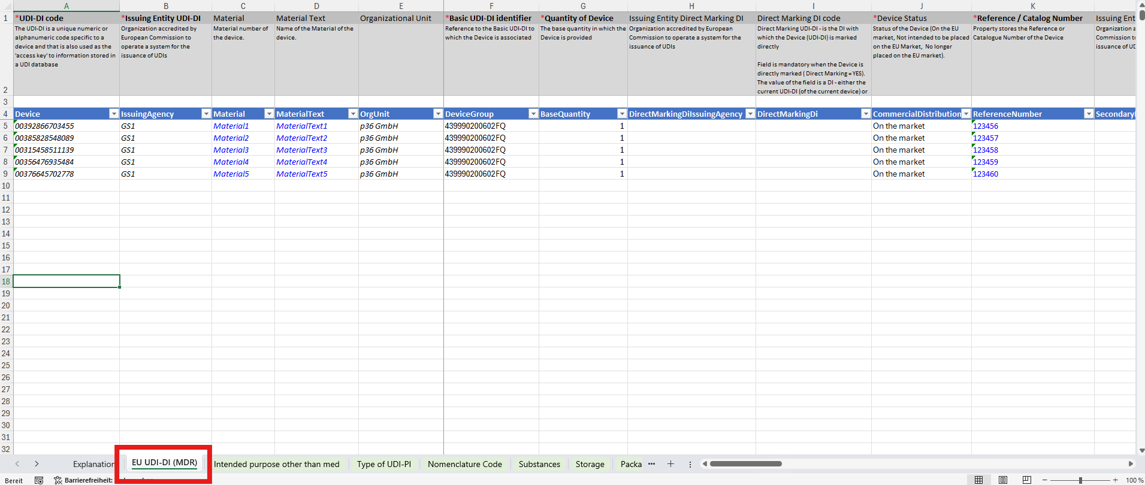This screenshot has height=485, width=1145.
Task: Open filter dropdown for Material column
Action: [x=269, y=114]
